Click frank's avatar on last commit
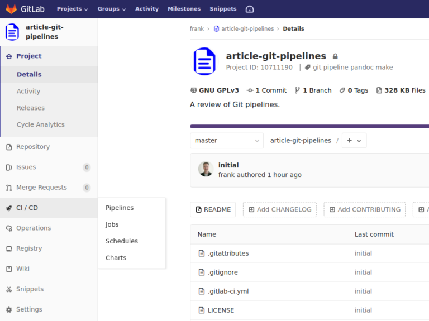The image size is (429, 321). [x=206, y=169]
